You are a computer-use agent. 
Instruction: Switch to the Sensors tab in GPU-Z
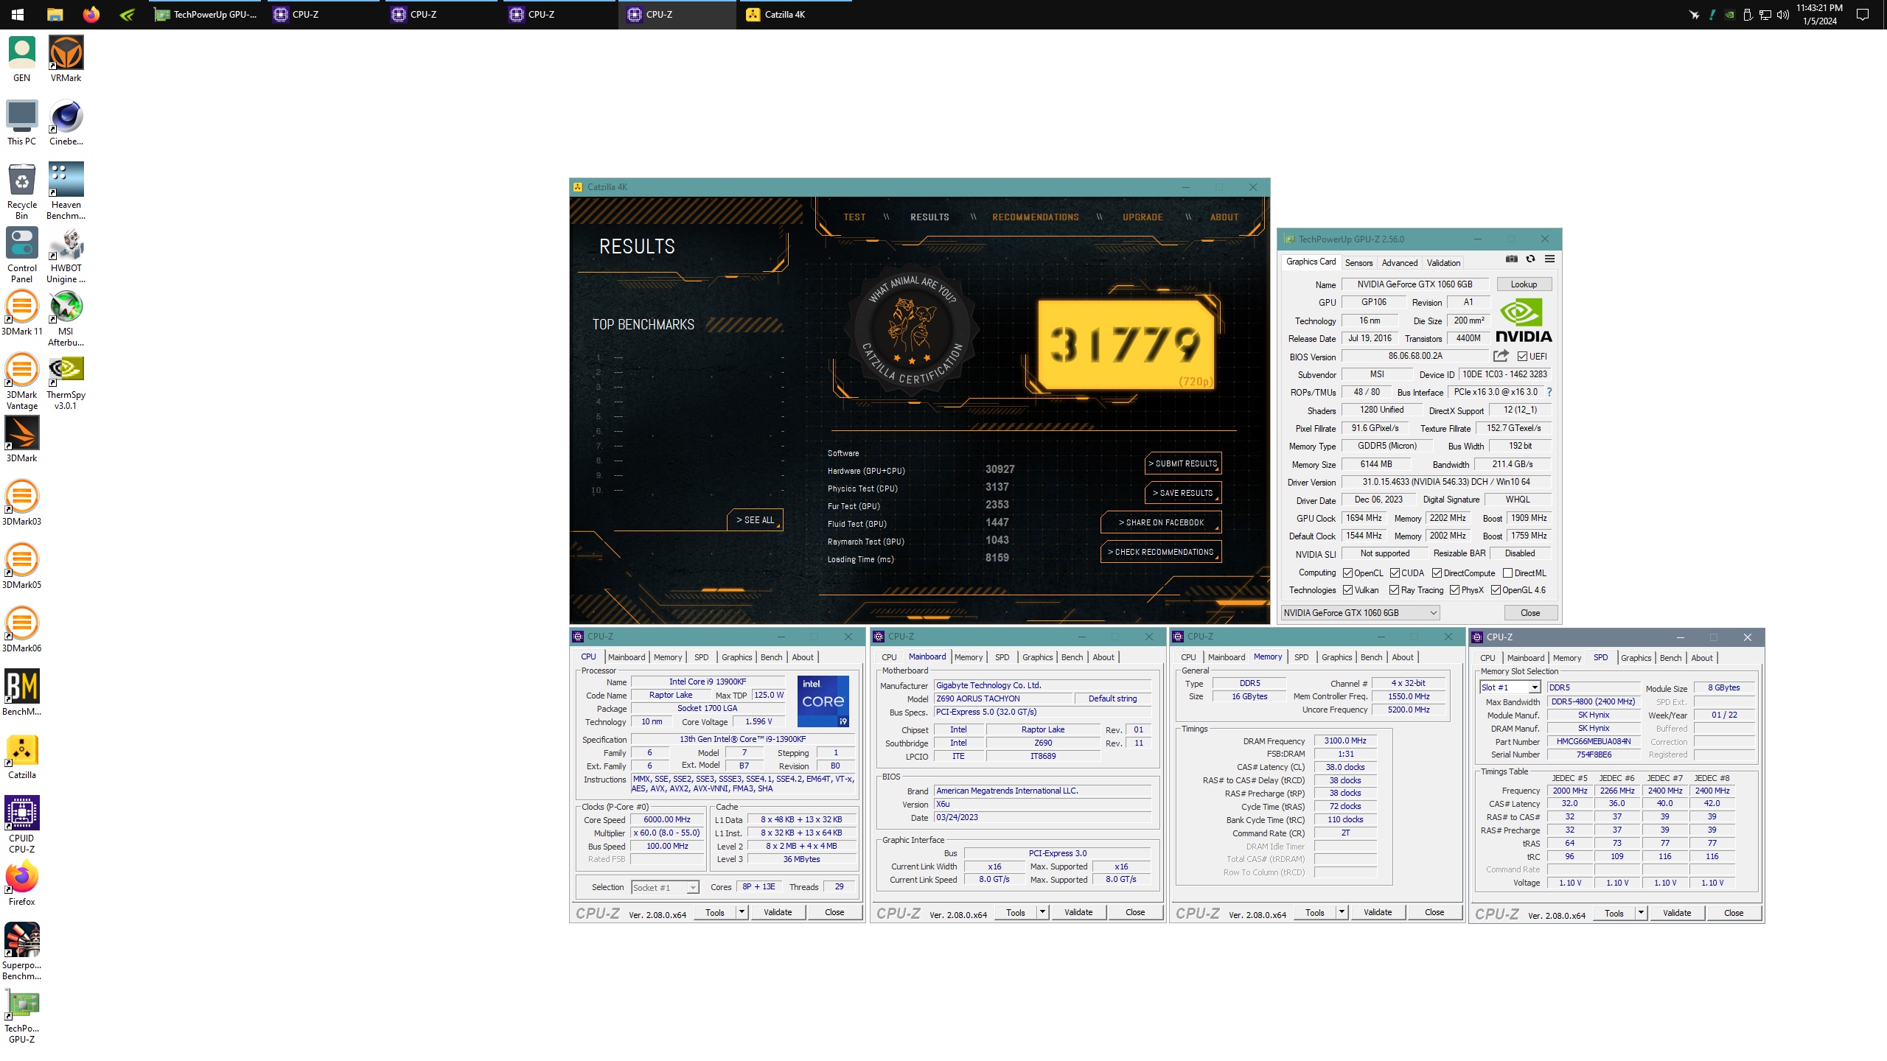click(1358, 263)
